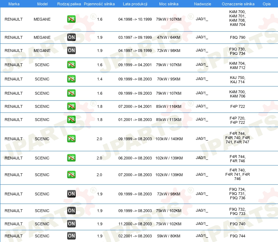
Task: Click the Oznaczenie silnika column header
Action: click(238, 4)
